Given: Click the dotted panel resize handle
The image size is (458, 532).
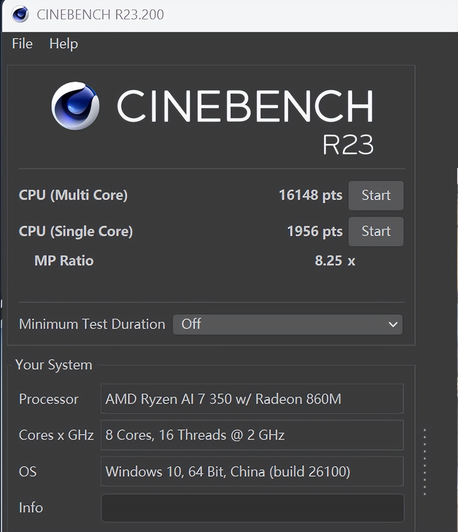Looking at the screenshot, I should pos(424,462).
